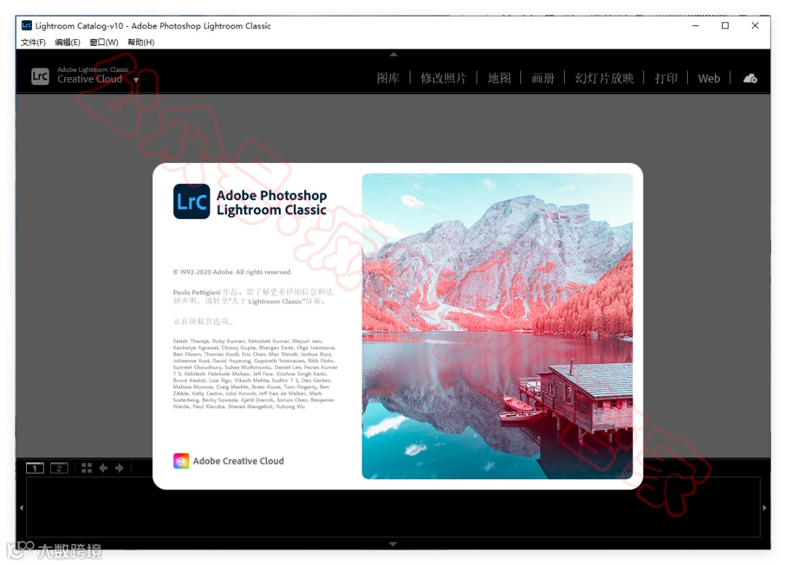786x565 pixels.
Task: Maximize the Lightroom Classic window
Action: point(725,25)
